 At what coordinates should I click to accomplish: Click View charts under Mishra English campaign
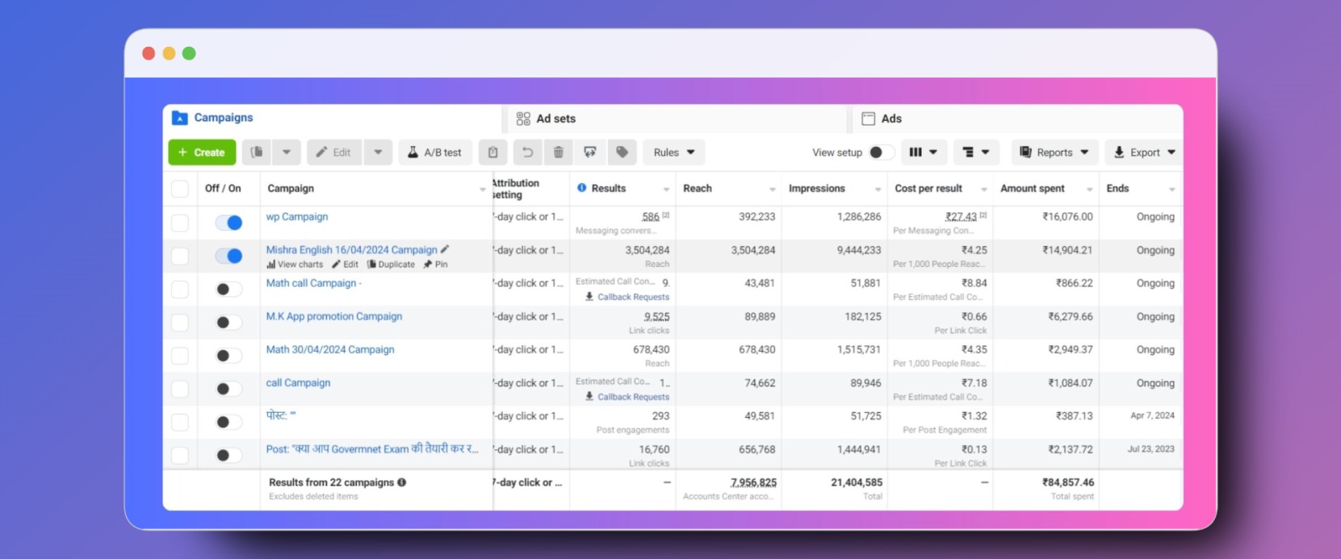(295, 265)
